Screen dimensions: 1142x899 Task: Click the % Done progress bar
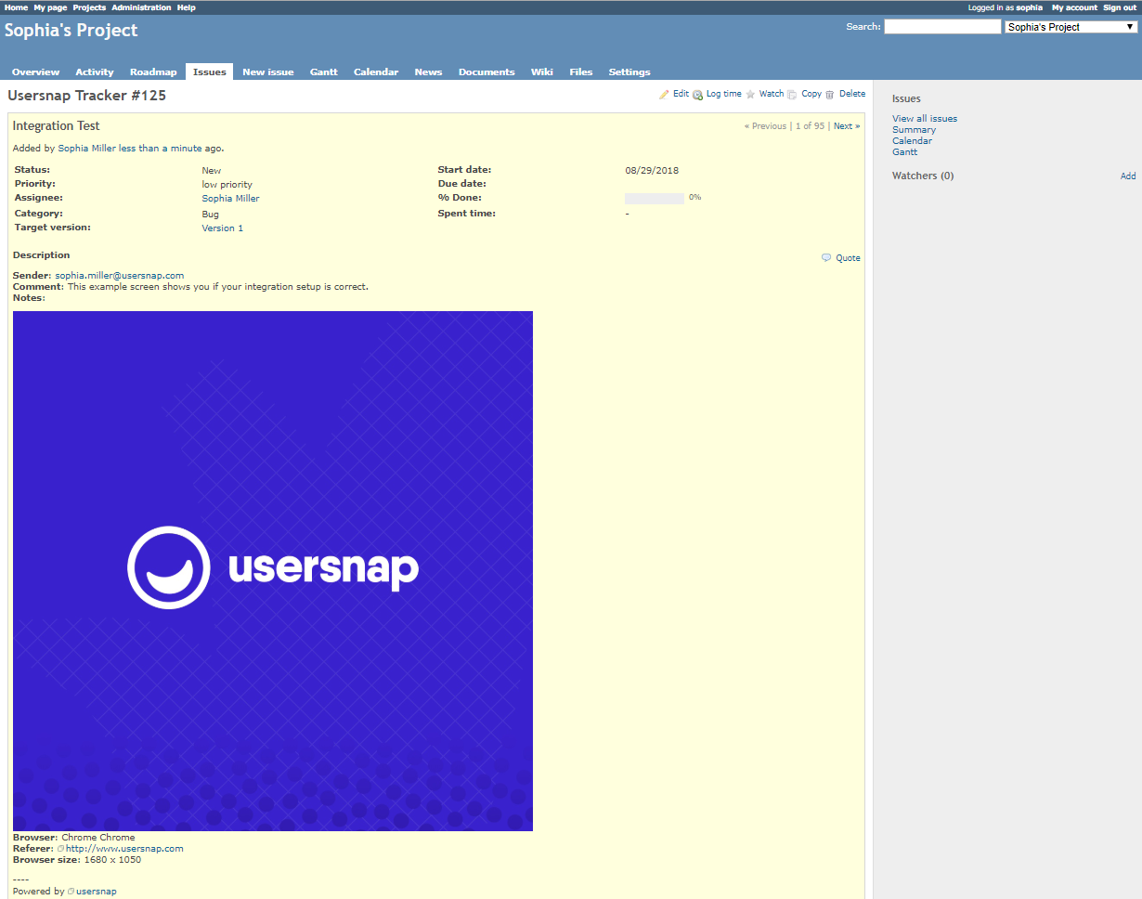(x=655, y=198)
